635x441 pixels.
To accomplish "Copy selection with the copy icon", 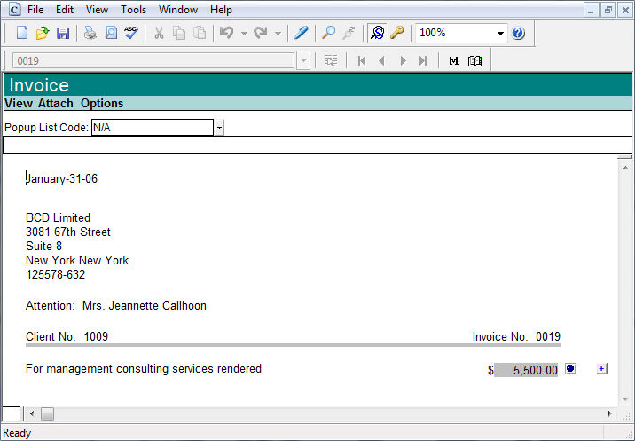I will coord(179,33).
